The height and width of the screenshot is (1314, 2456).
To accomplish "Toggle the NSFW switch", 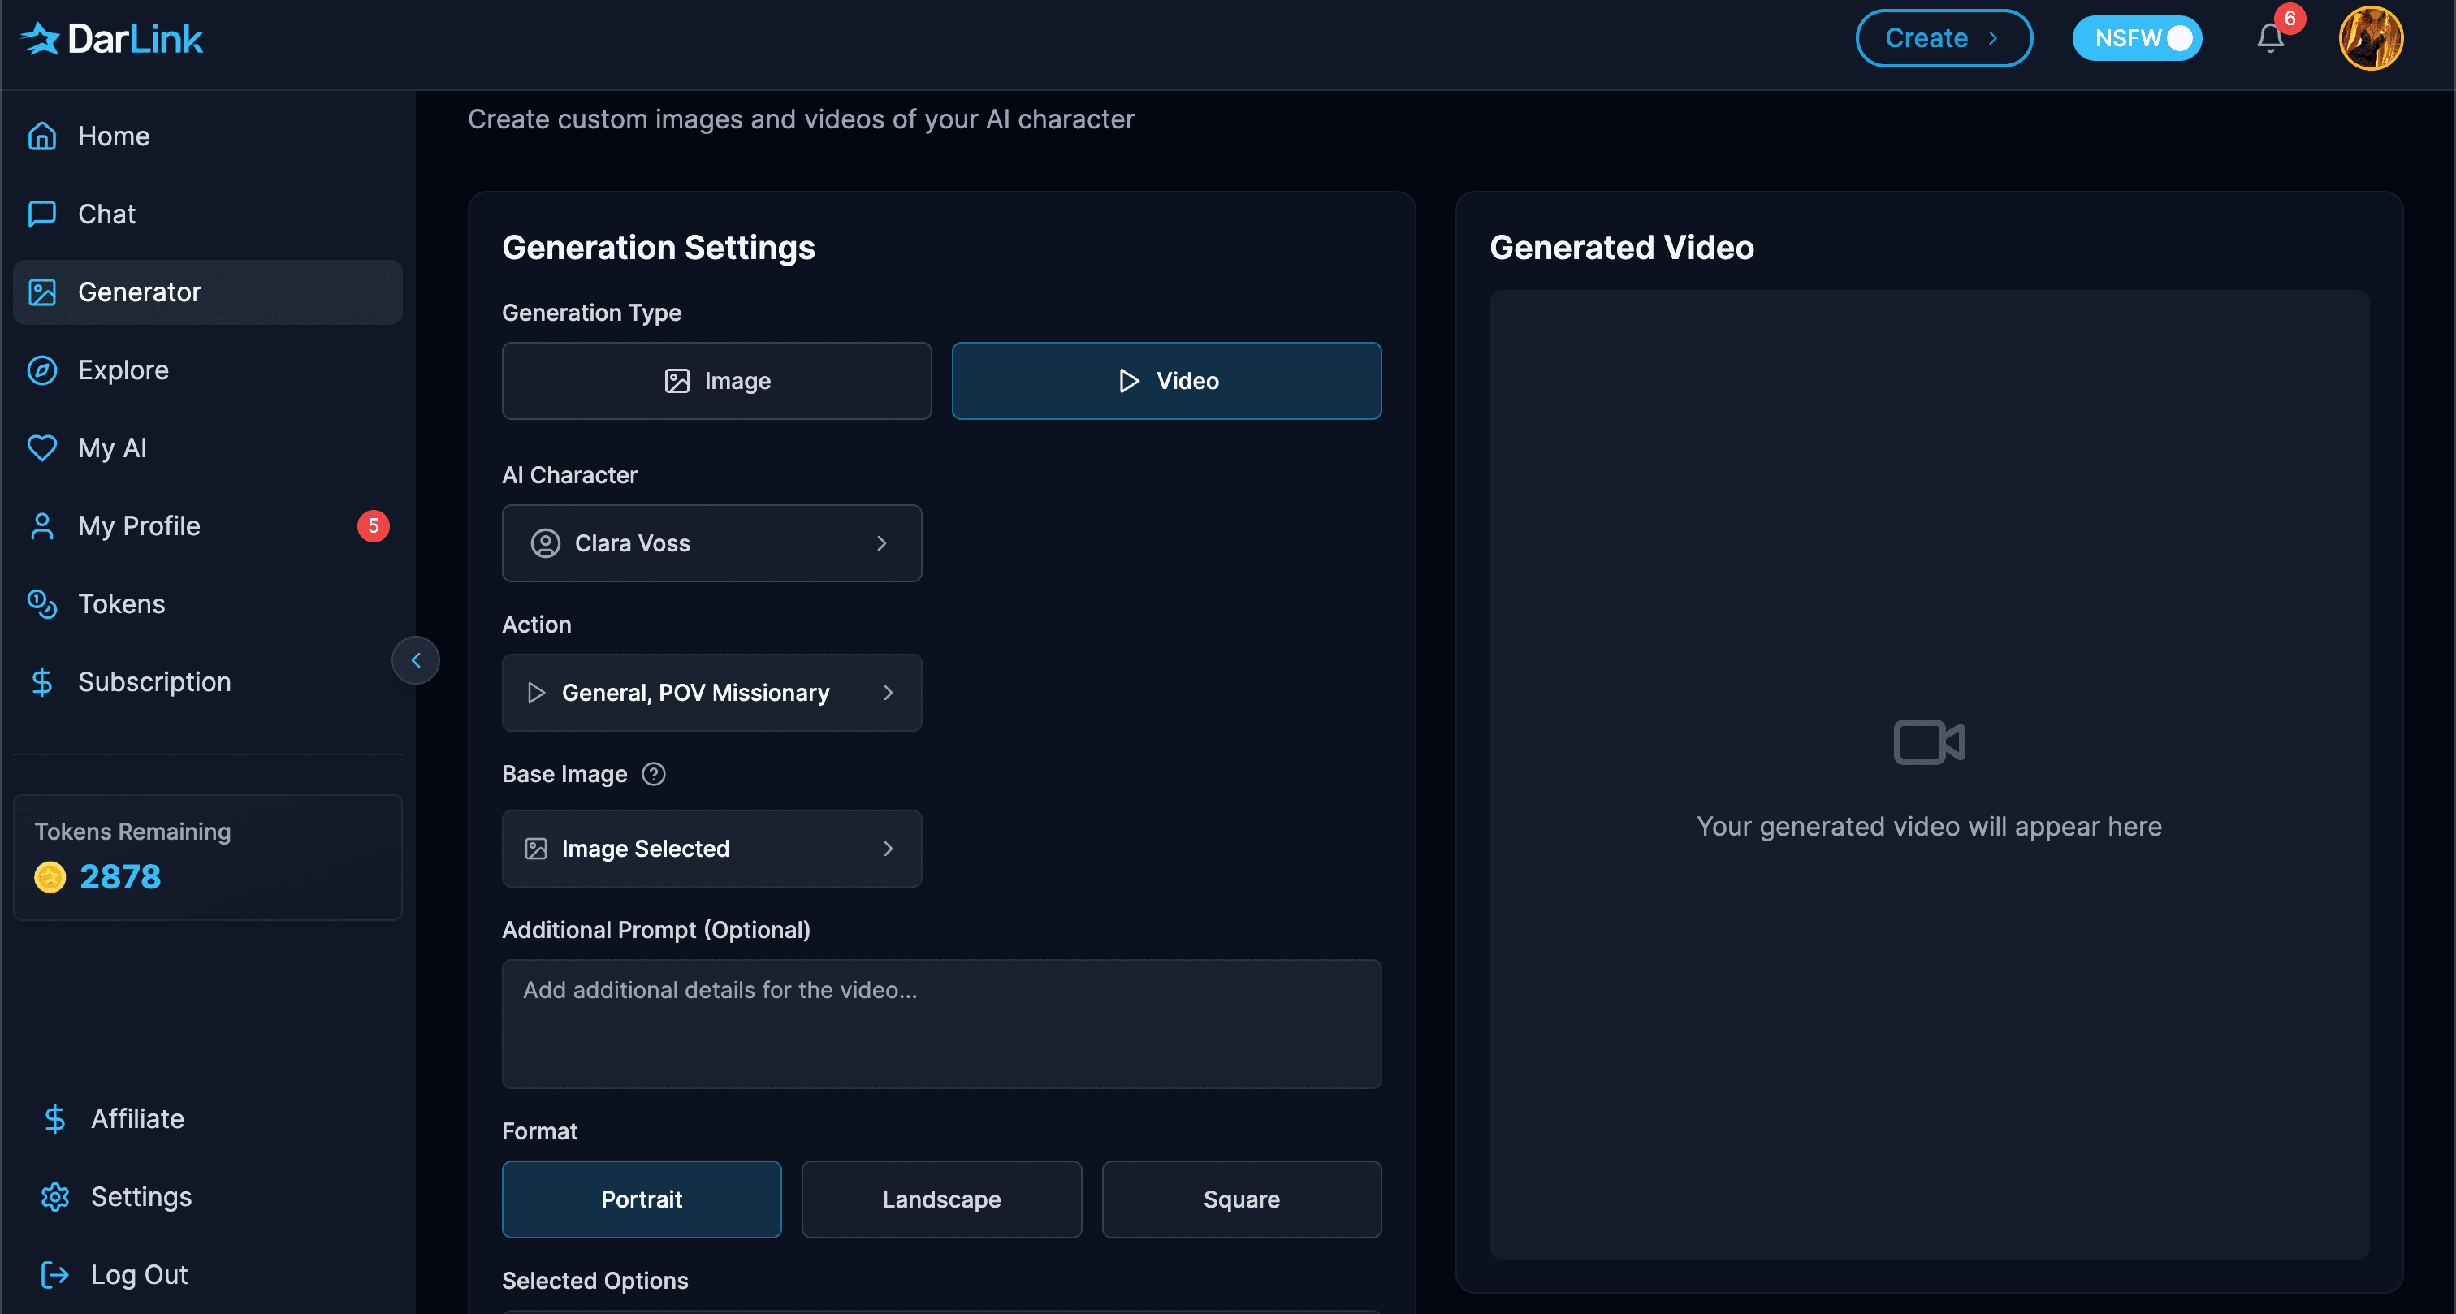I will point(2137,38).
